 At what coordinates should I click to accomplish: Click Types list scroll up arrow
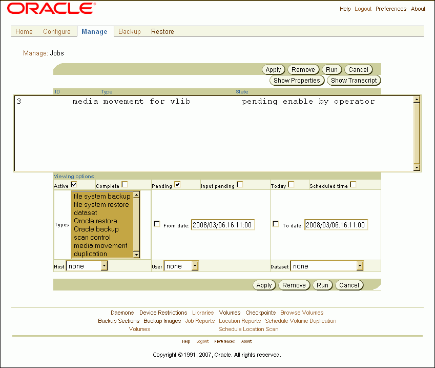point(136,196)
